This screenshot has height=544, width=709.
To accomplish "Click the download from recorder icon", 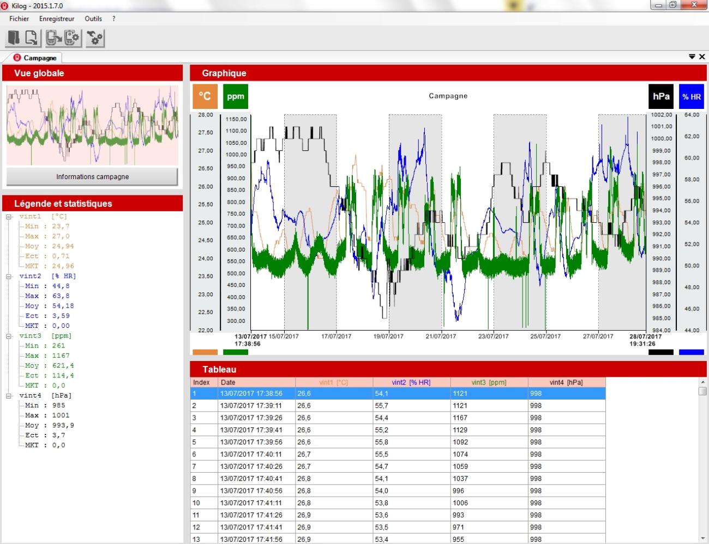I will click(x=53, y=38).
